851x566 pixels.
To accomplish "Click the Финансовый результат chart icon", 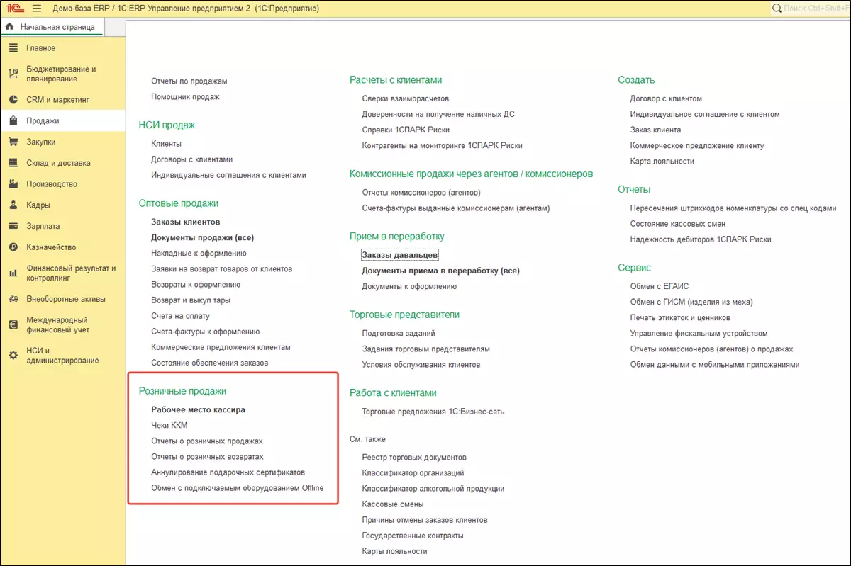I will pos(13,273).
